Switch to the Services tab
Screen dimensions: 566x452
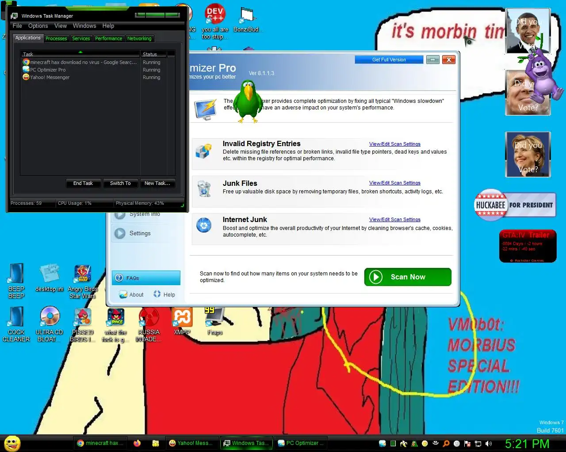81,38
